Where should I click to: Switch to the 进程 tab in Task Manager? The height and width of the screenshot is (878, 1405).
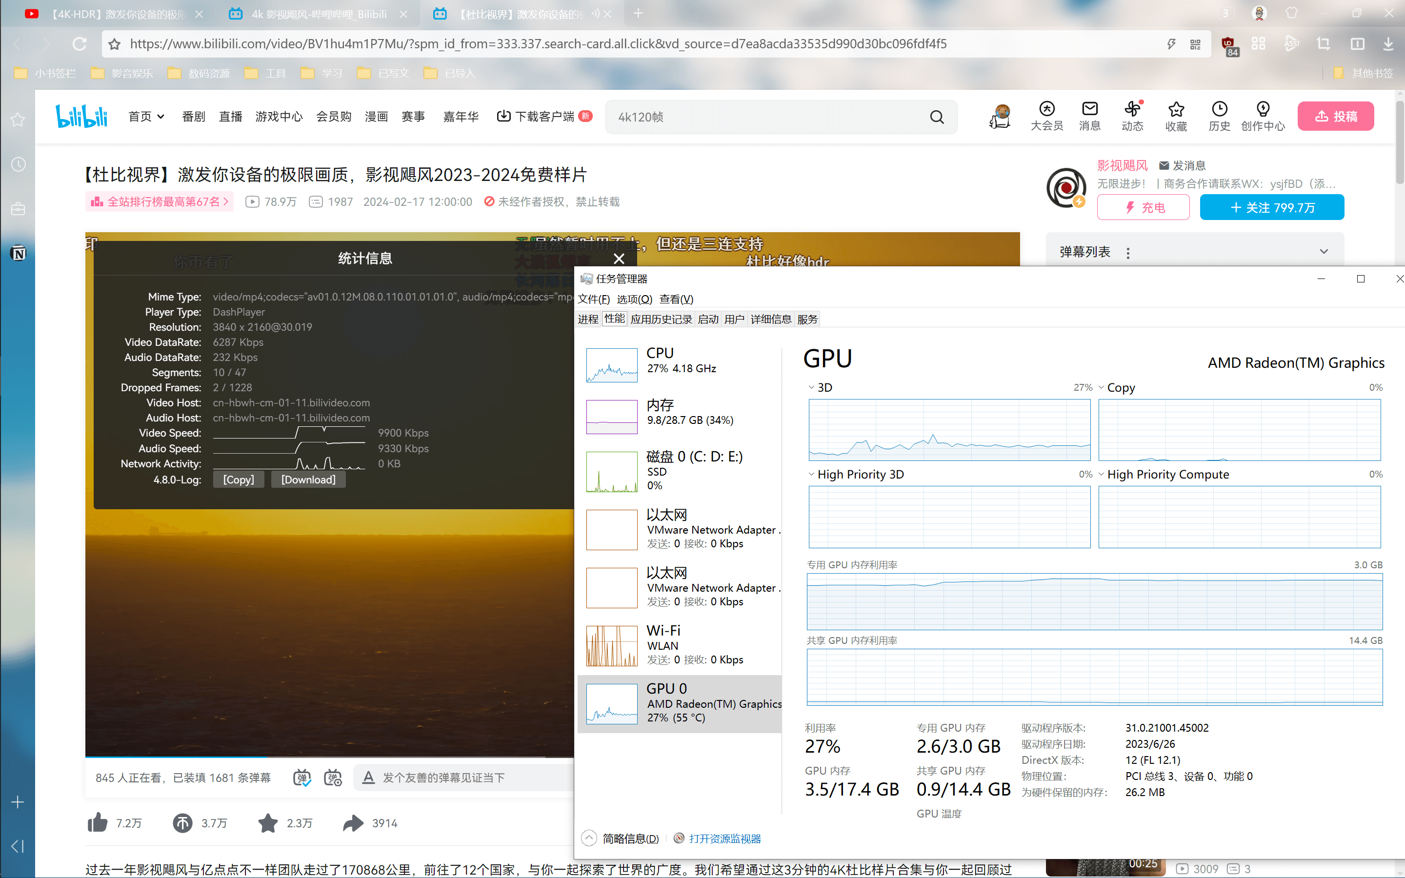pos(587,319)
